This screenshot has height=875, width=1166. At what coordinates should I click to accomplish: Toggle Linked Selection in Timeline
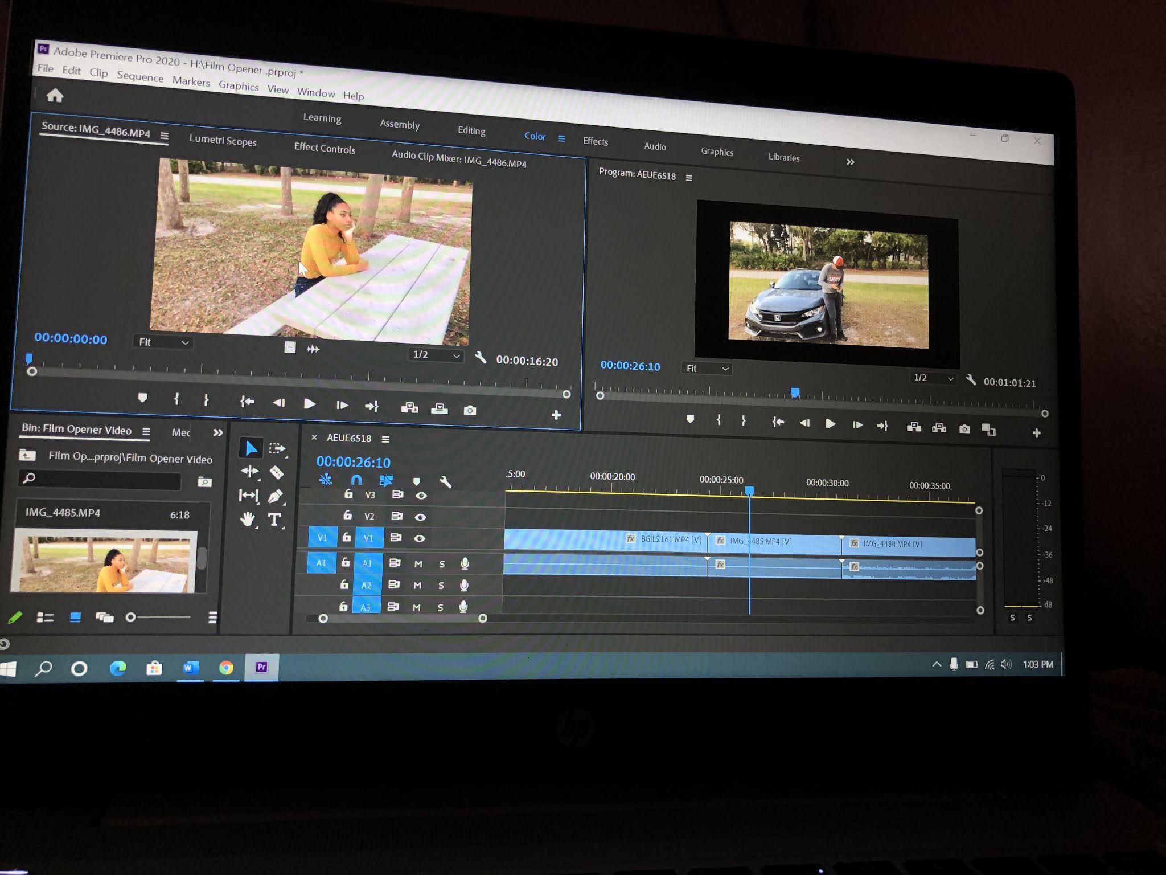tap(385, 481)
